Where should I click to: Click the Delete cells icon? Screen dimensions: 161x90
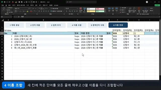113,8
